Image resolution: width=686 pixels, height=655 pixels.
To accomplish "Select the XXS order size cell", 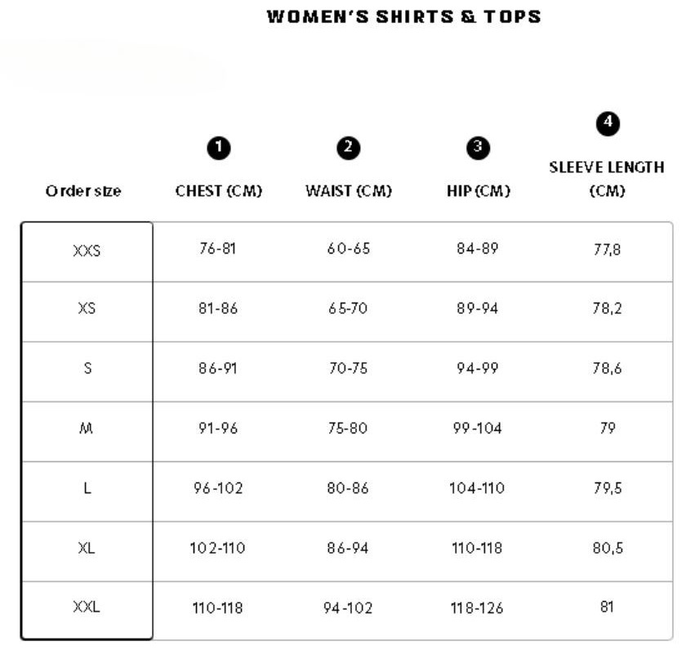I will 87,252.
